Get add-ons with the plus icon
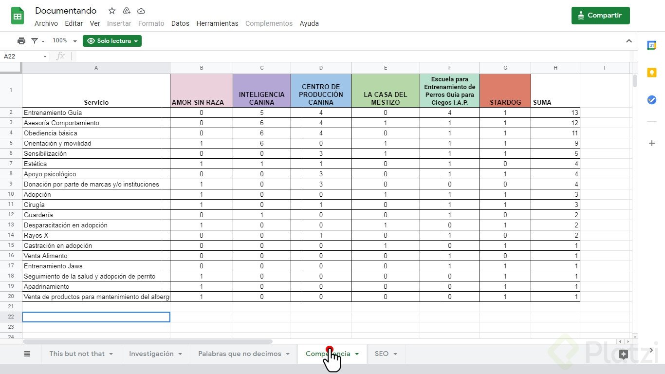The height and width of the screenshot is (374, 665). tap(651, 143)
